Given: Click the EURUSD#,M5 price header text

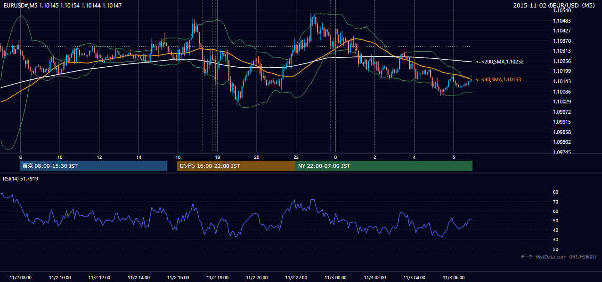Looking at the screenshot, I should pos(63,6).
